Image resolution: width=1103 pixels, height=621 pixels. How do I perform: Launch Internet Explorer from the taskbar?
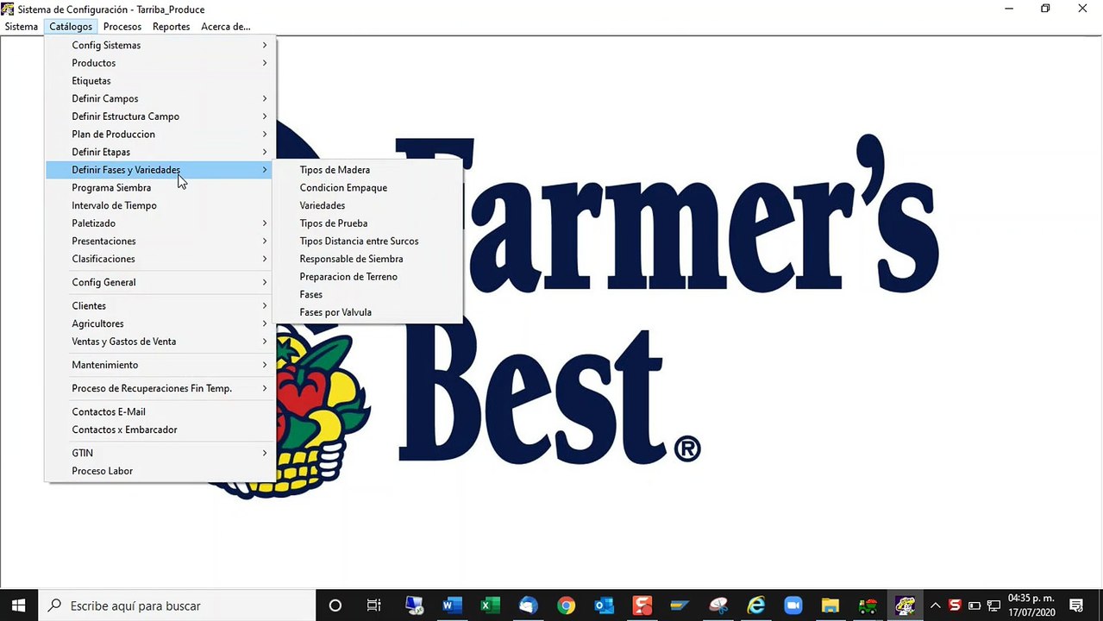tap(756, 605)
